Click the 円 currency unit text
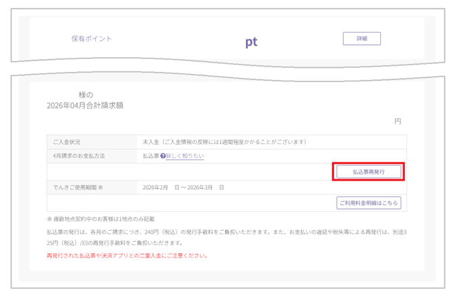 click(x=397, y=122)
